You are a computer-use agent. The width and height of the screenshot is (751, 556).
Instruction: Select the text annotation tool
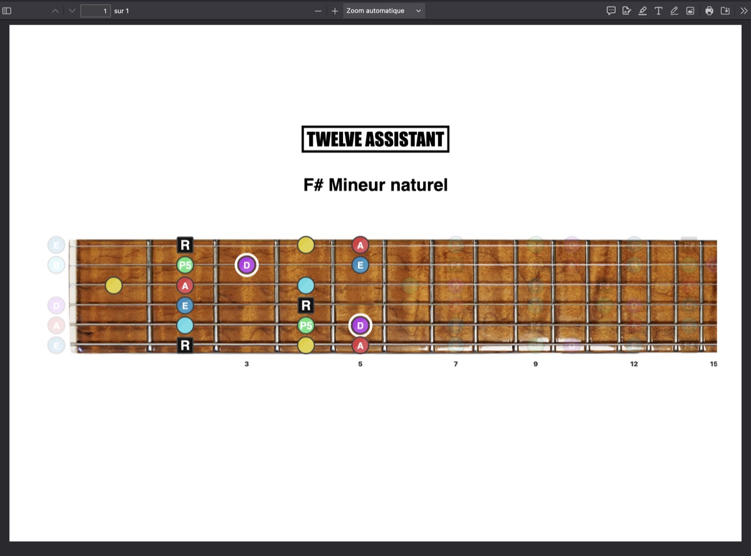click(658, 11)
